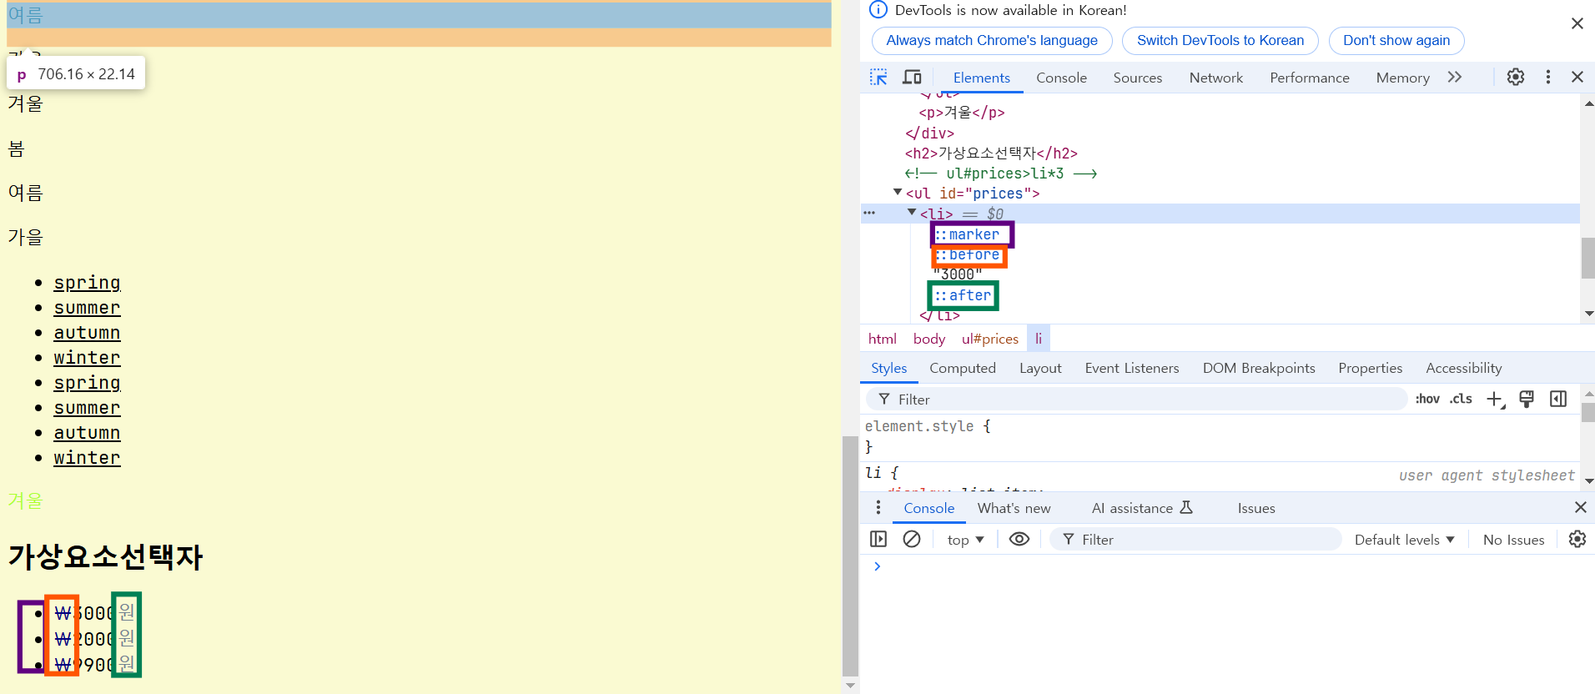1595x694 pixels.
Task: Open the drawer three-dot menu
Action: [x=878, y=508]
